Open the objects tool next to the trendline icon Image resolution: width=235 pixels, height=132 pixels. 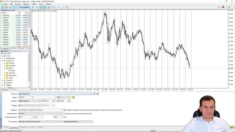pyautogui.click(x=67, y=7)
